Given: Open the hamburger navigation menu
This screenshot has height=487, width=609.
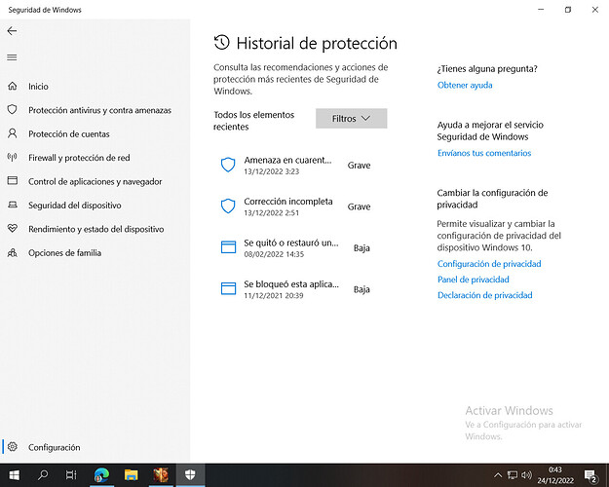Looking at the screenshot, I should 12,57.
